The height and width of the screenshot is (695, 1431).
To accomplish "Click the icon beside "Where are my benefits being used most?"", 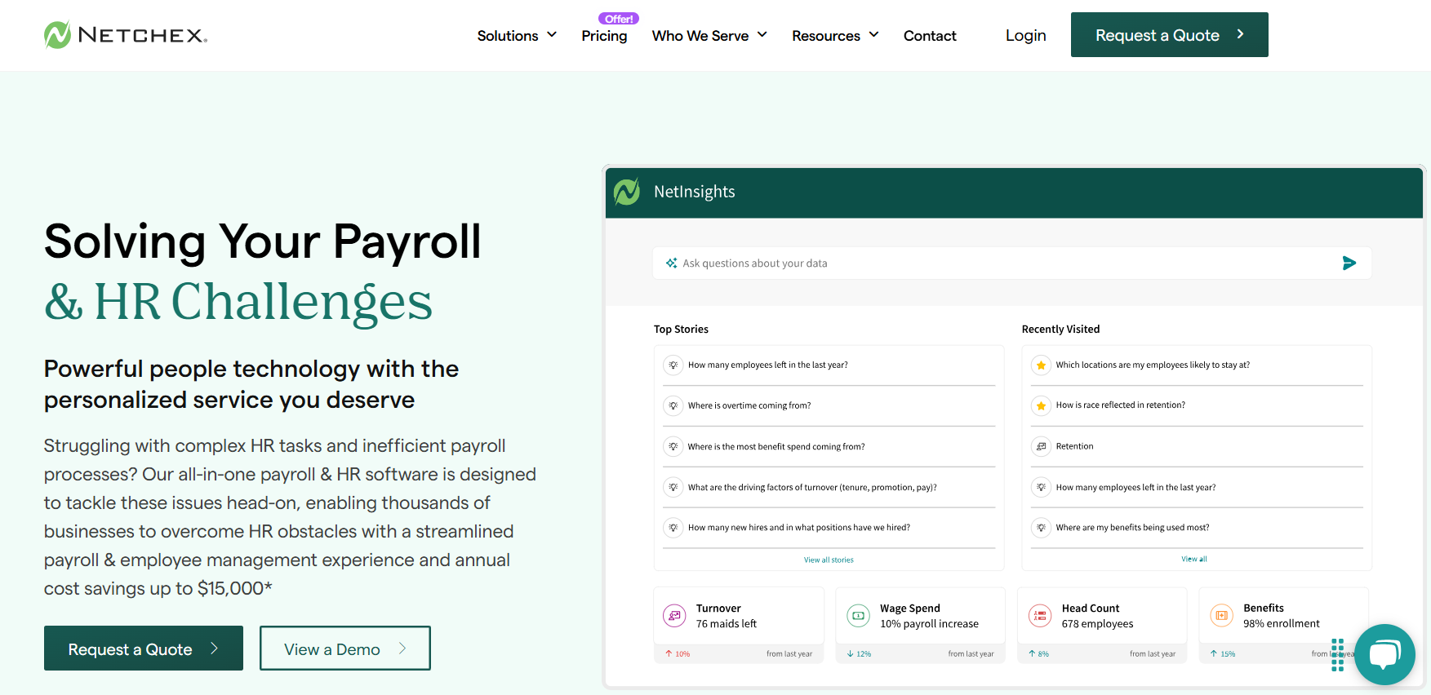I will click(1041, 528).
